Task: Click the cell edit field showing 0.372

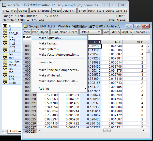Action: [86, 37]
